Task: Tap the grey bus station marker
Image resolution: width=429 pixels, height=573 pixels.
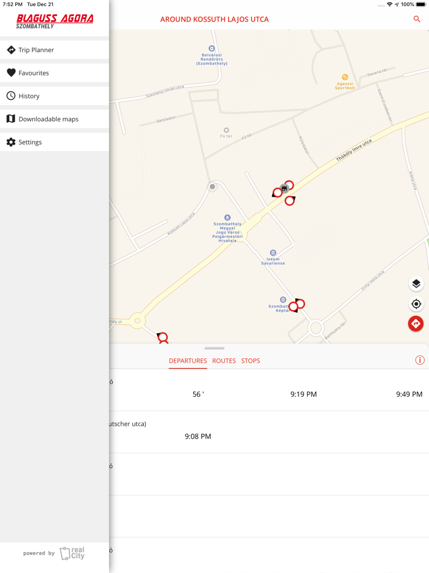Action: tap(284, 188)
